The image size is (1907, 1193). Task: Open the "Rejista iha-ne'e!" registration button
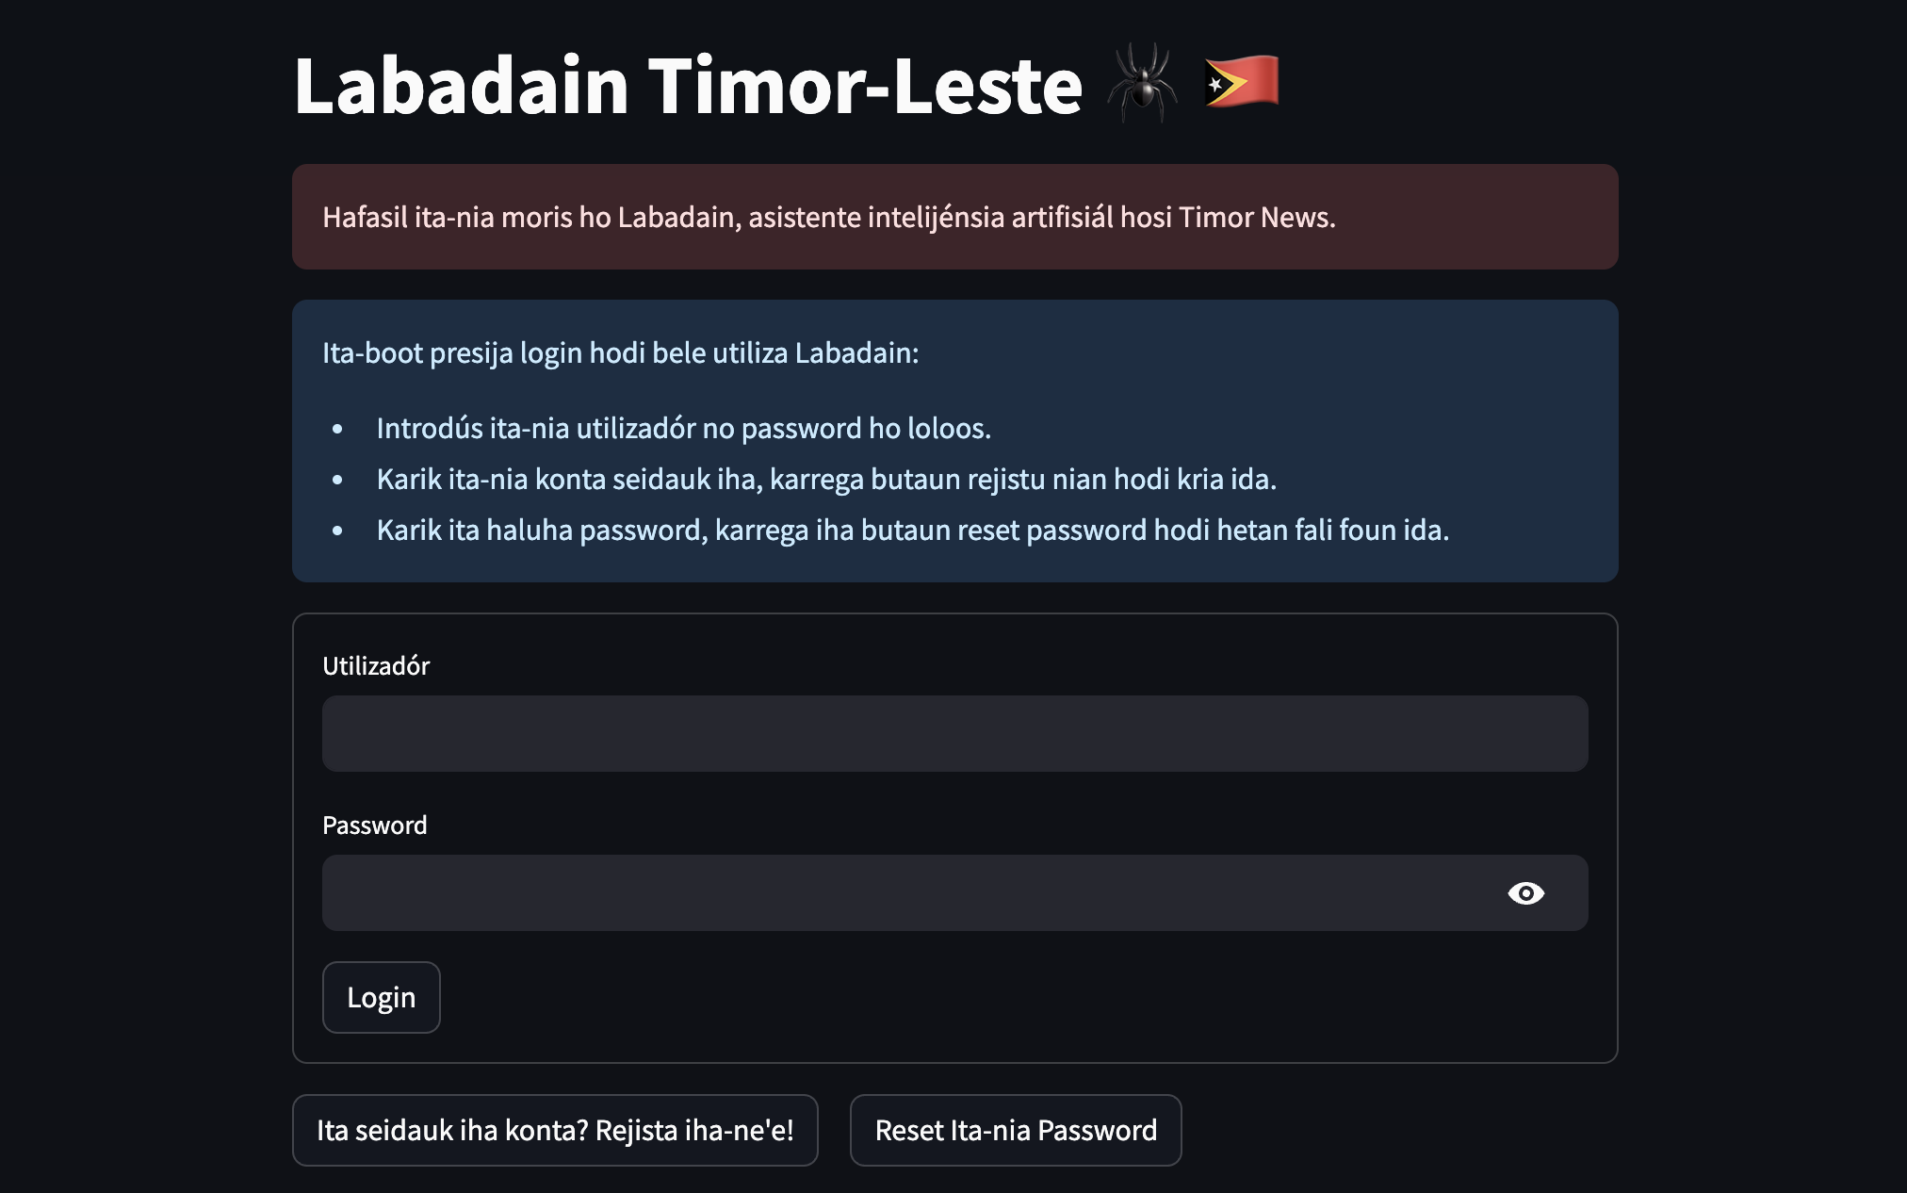[x=555, y=1130]
